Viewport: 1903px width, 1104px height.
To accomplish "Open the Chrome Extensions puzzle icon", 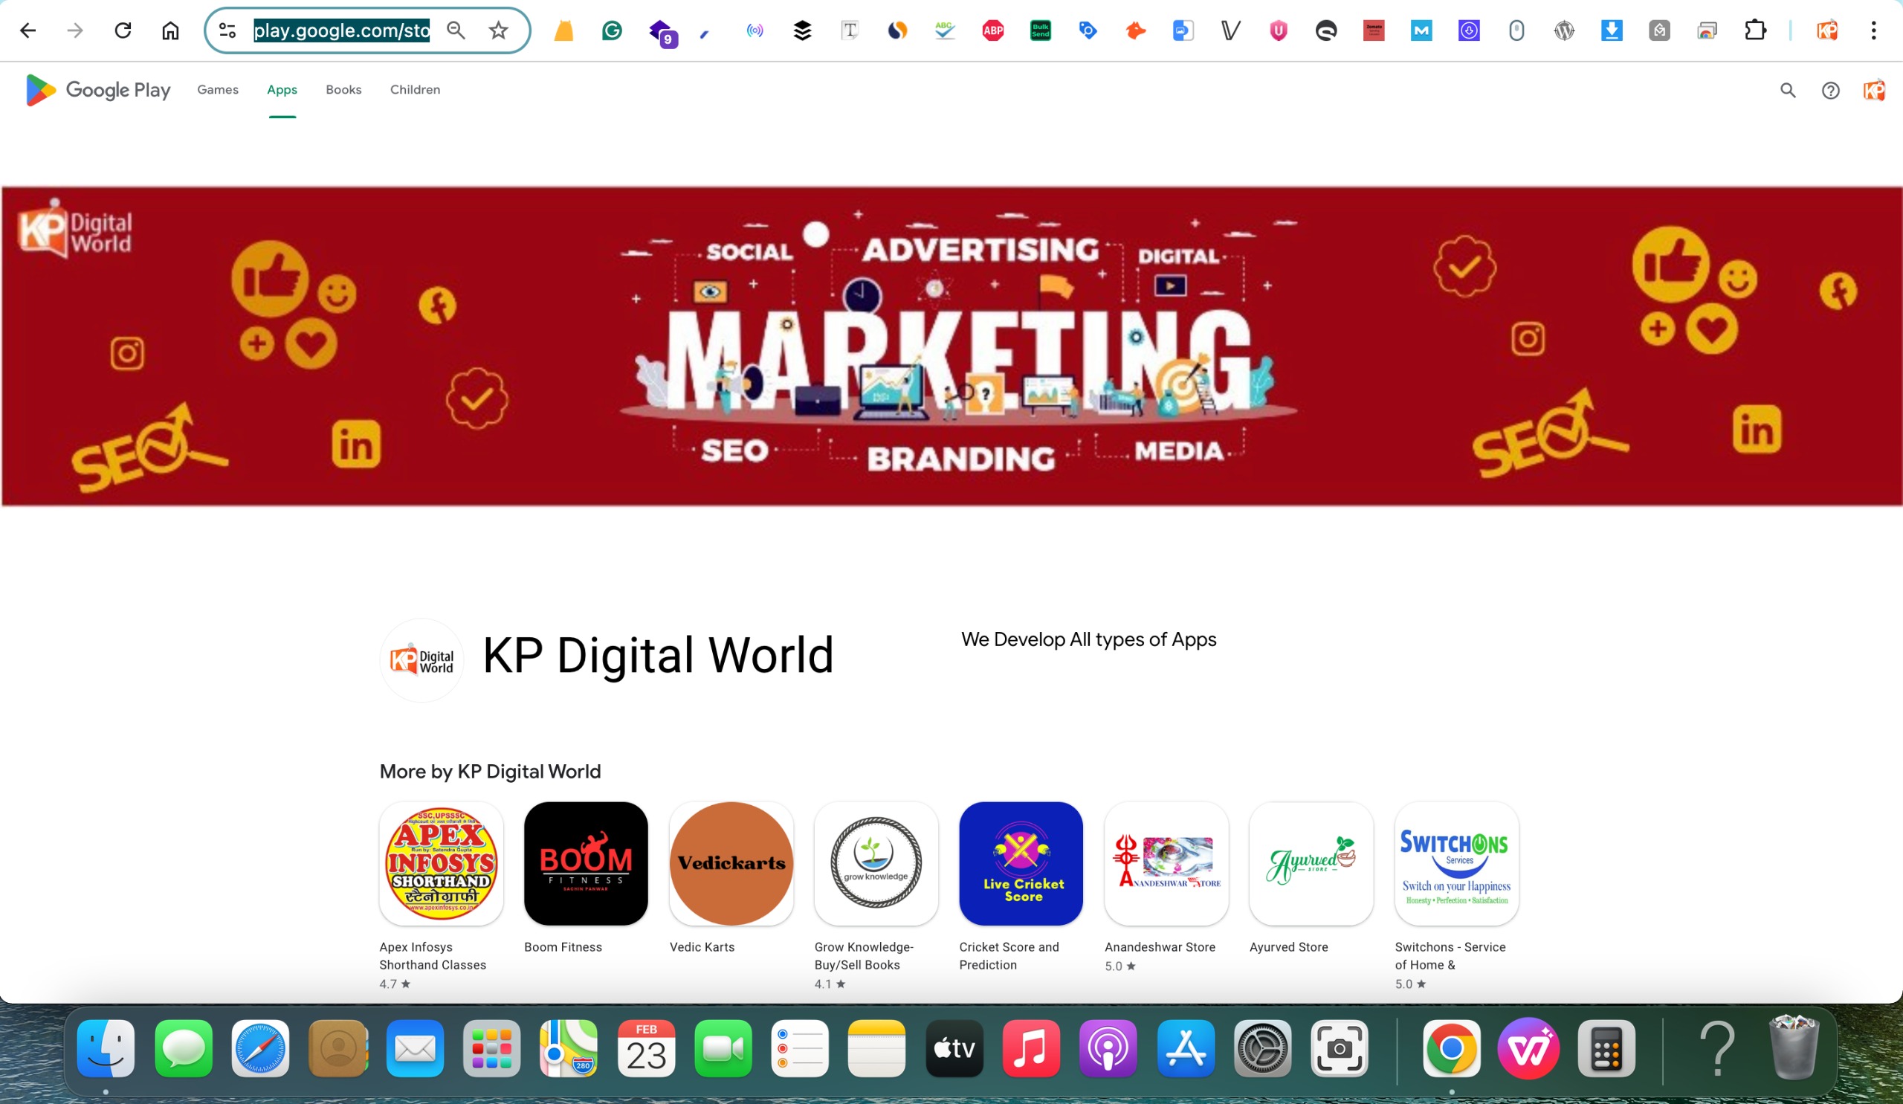I will coord(1755,30).
